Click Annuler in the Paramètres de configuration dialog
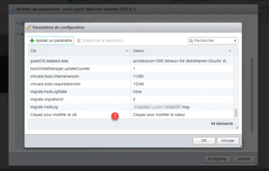 coord(228,141)
